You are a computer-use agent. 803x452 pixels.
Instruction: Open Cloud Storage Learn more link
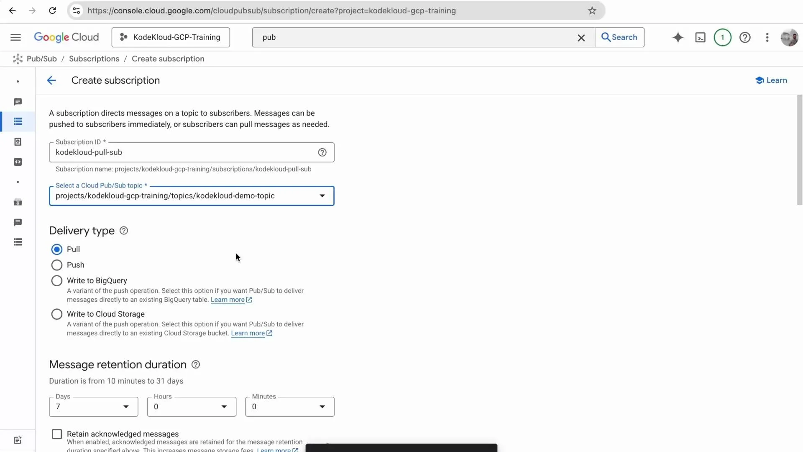point(252,334)
